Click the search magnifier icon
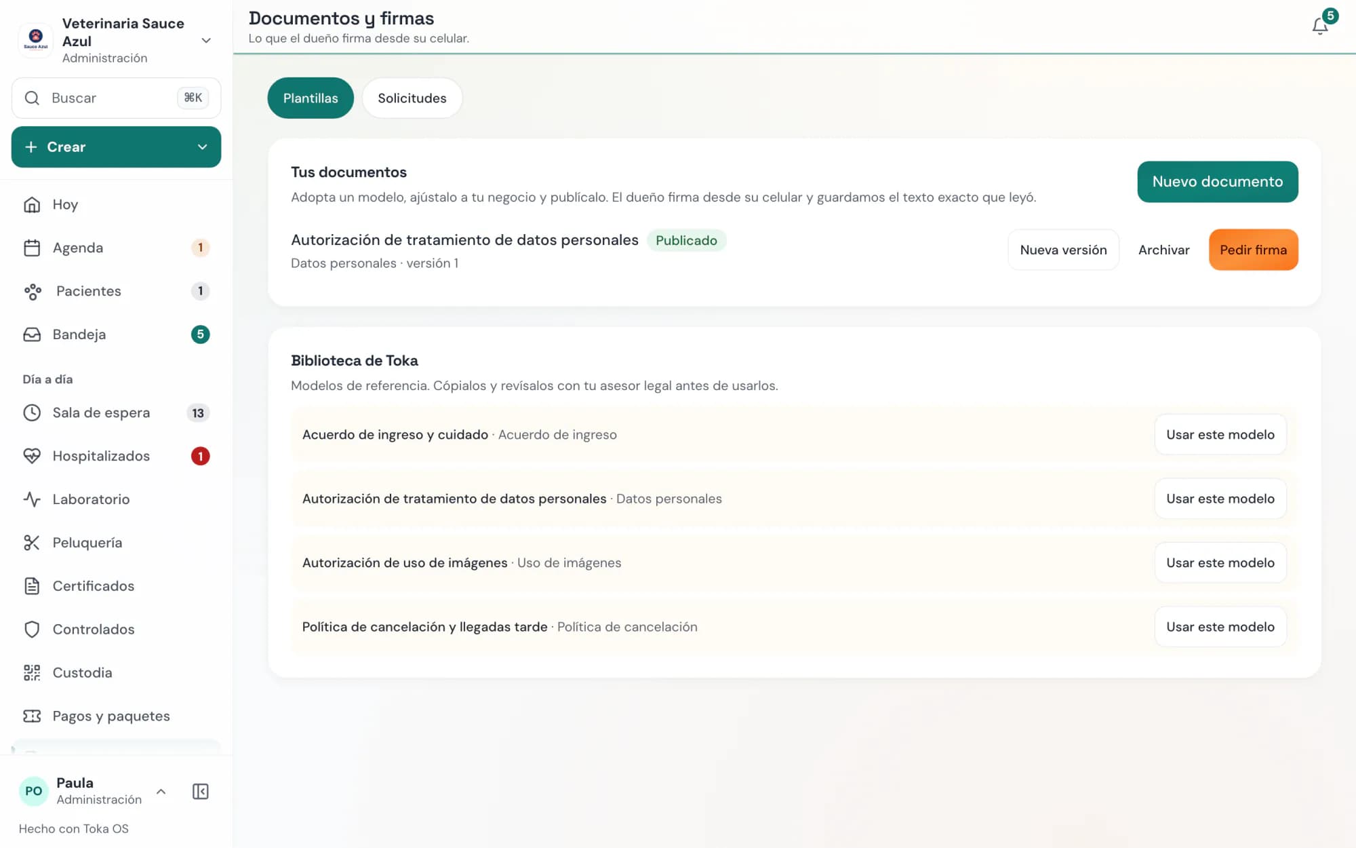The height and width of the screenshot is (848, 1356). point(32,98)
